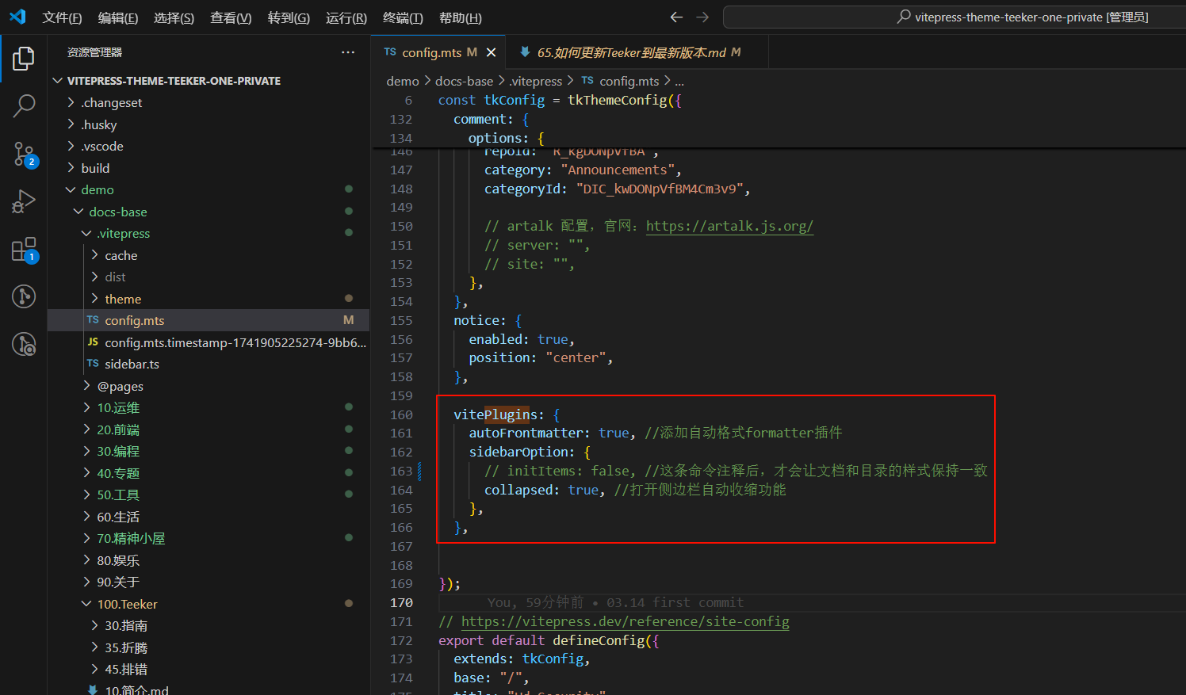Click the docs-base breadcrumb segment
1186x695 pixels.
[464, 81]
